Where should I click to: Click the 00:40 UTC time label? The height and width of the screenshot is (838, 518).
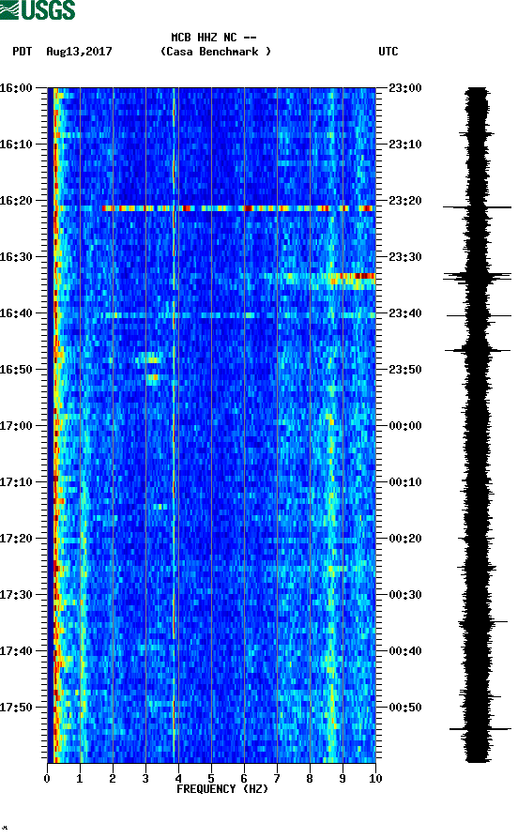pyautogui.click(x=405, y=651)
